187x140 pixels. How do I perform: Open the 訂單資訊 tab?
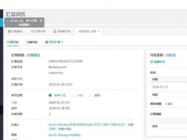tap(15, 31)
